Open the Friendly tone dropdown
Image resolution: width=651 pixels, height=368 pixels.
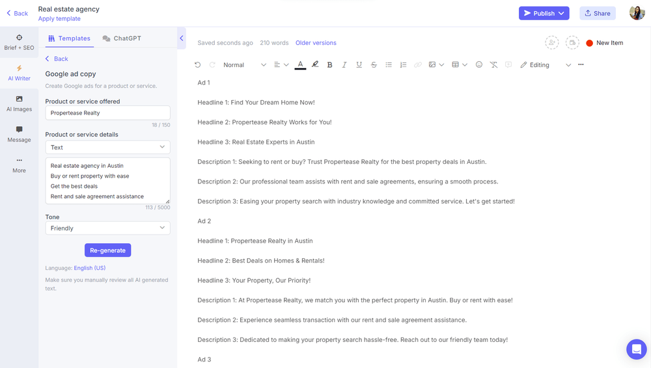[x=107, y=228]
